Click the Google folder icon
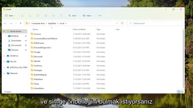 tap(32, 52)
